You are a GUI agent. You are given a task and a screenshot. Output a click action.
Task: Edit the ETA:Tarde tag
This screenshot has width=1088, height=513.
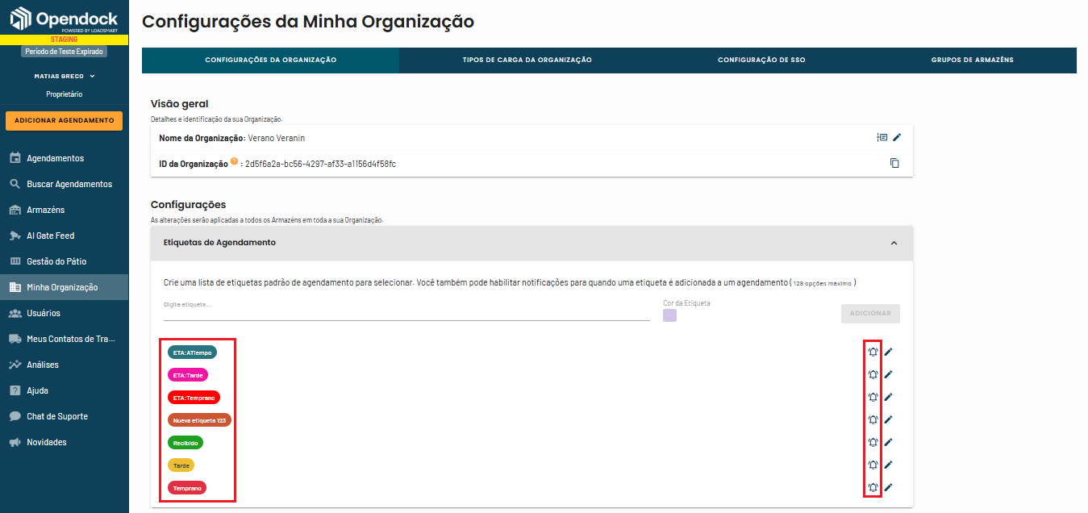click(888, 374)
